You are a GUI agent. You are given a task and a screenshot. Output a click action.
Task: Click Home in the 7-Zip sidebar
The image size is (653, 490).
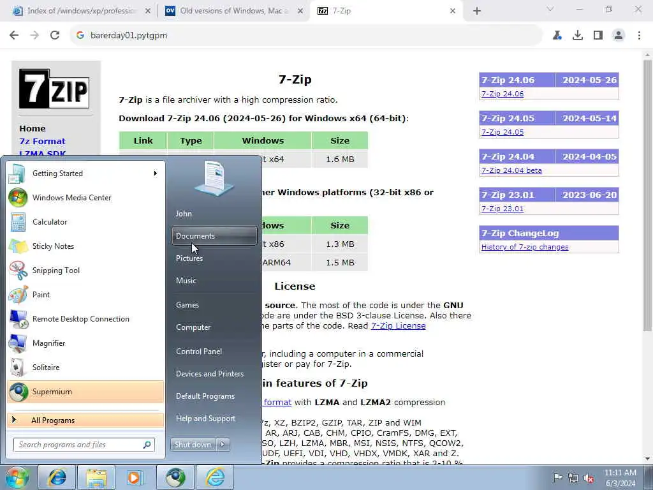coord(33,128)
